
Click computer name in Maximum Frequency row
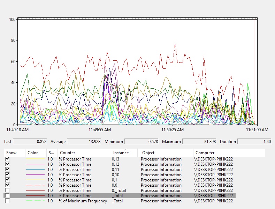[x=213, y=201]
